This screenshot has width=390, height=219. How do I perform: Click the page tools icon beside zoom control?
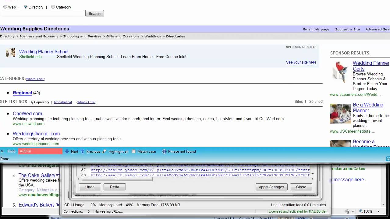[x=347, y=211]
